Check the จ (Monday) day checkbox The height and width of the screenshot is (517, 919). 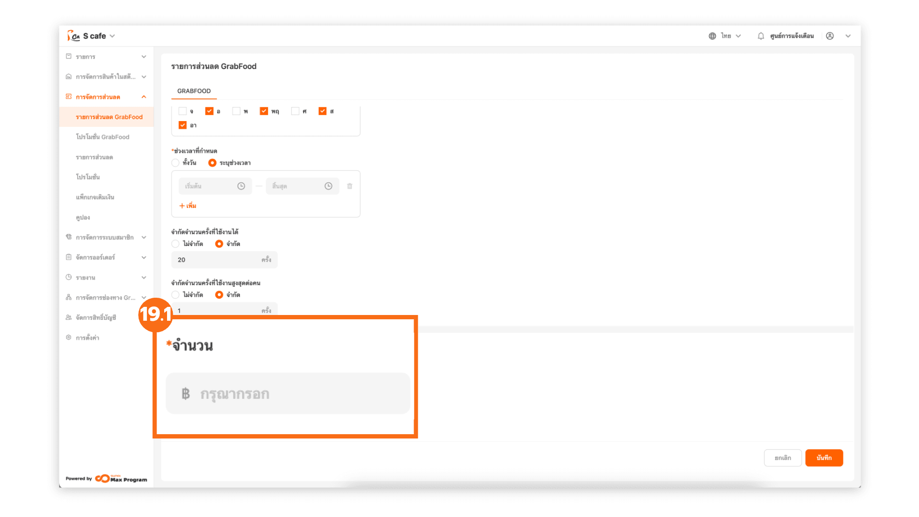click(x=182, y=111)
